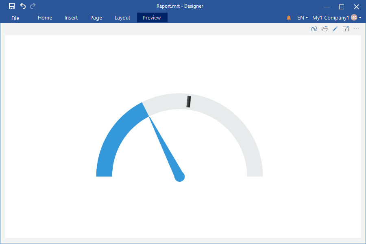Switch to the Insert tab
Image resolution: width=366 pixels, height=244 pixels.
pos(71,18)
